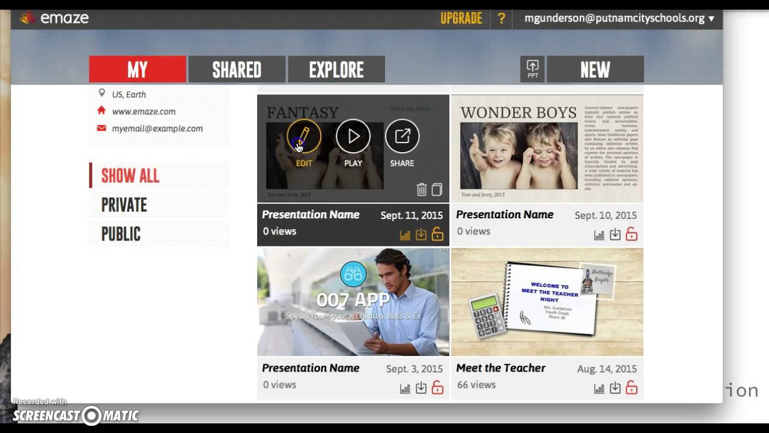Delete the Fantasy presentation with trash icon

[x=422, y=189]
